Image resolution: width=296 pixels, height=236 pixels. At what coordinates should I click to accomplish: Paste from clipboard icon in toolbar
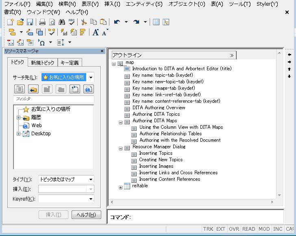tap(103, 22)
